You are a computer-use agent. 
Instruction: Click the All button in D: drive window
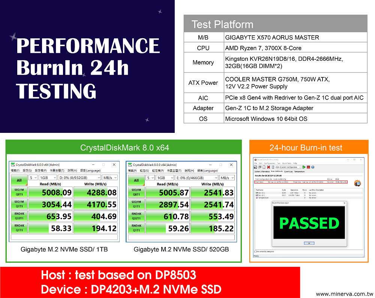(19, 180)
